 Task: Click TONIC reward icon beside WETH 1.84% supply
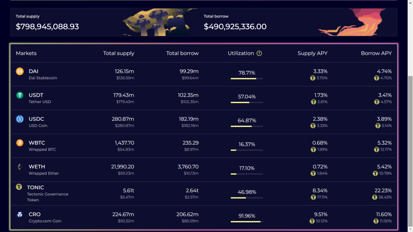[313, 173]
